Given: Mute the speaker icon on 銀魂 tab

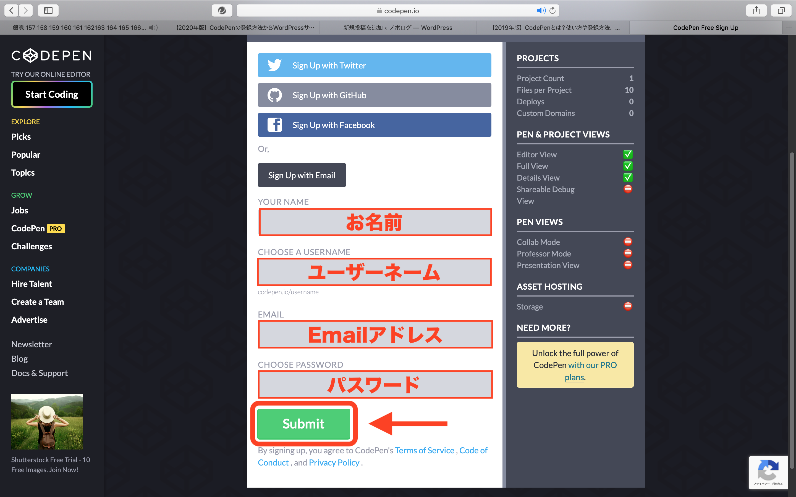Looking at the screenshot, I should pyautogui.click(x=153, y=28).
